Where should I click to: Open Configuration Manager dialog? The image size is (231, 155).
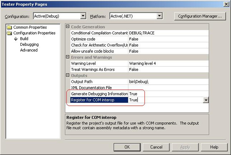200,16
